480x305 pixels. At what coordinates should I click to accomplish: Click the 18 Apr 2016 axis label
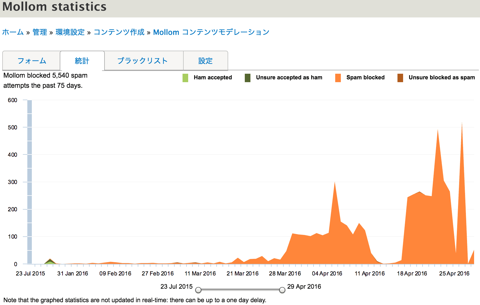point(412,273)
